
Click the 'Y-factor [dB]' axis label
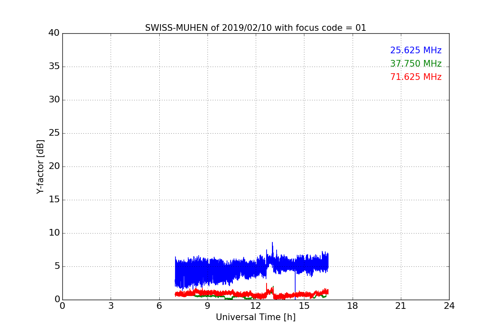pyautogui.click(x=40, y=166)
